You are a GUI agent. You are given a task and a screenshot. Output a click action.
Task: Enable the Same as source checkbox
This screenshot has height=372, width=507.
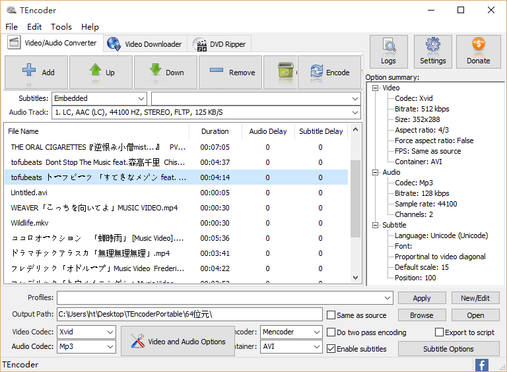coord(331,315)
